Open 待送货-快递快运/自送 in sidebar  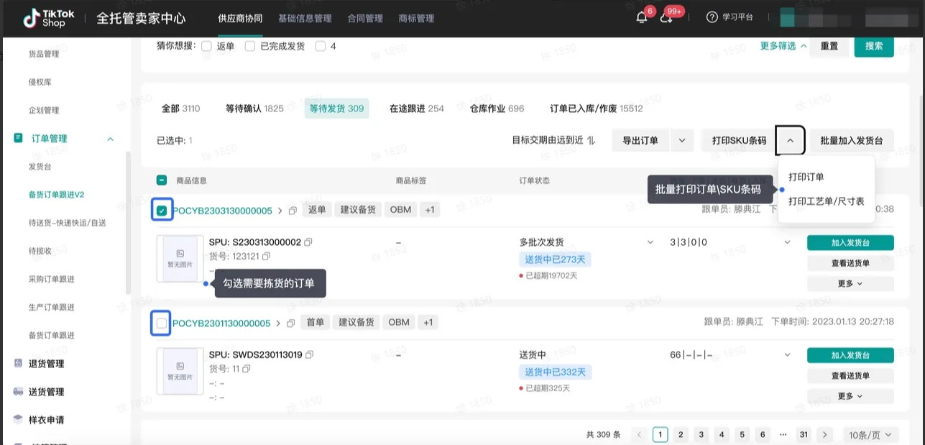tap(67, 223)
